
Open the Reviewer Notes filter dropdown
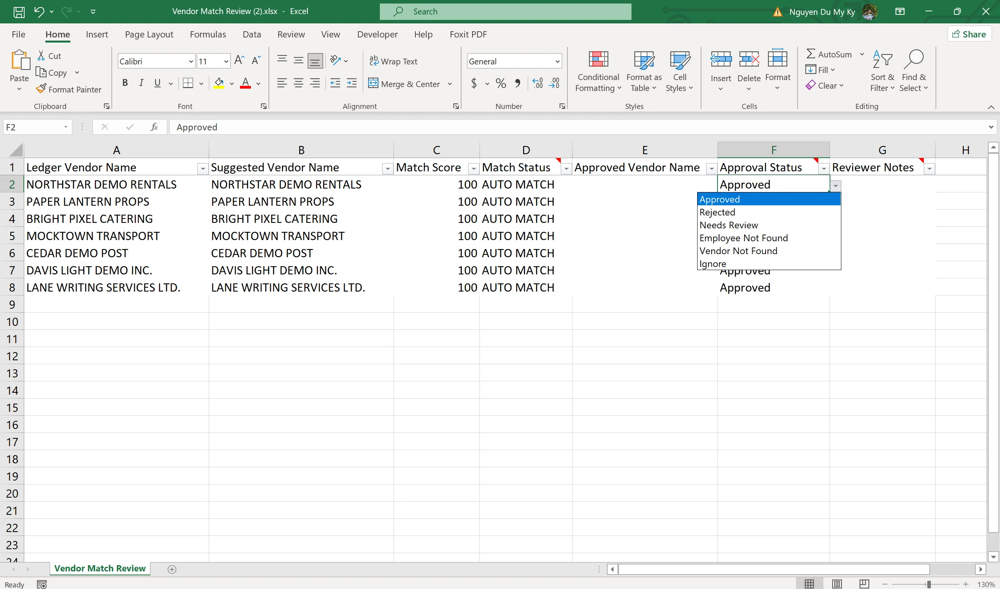click(x=929, y=169)
